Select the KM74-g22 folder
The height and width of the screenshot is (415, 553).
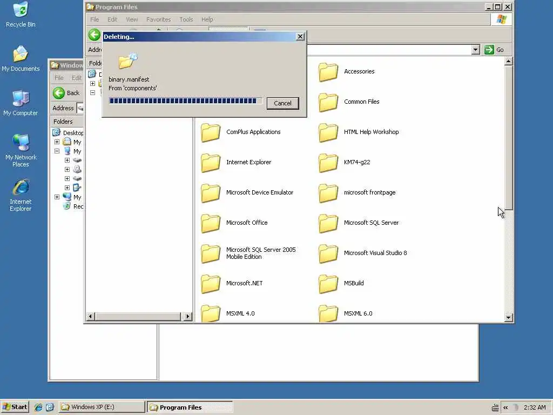click(345, 163)
